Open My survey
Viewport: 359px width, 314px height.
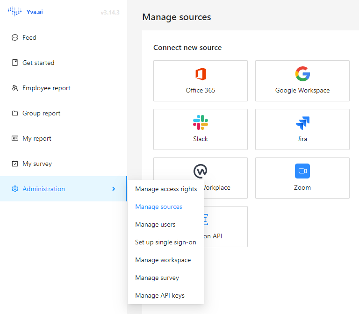point(64,164)
